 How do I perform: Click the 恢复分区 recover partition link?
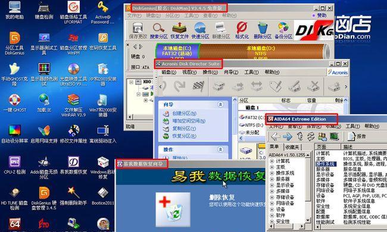tap(184, 136)
